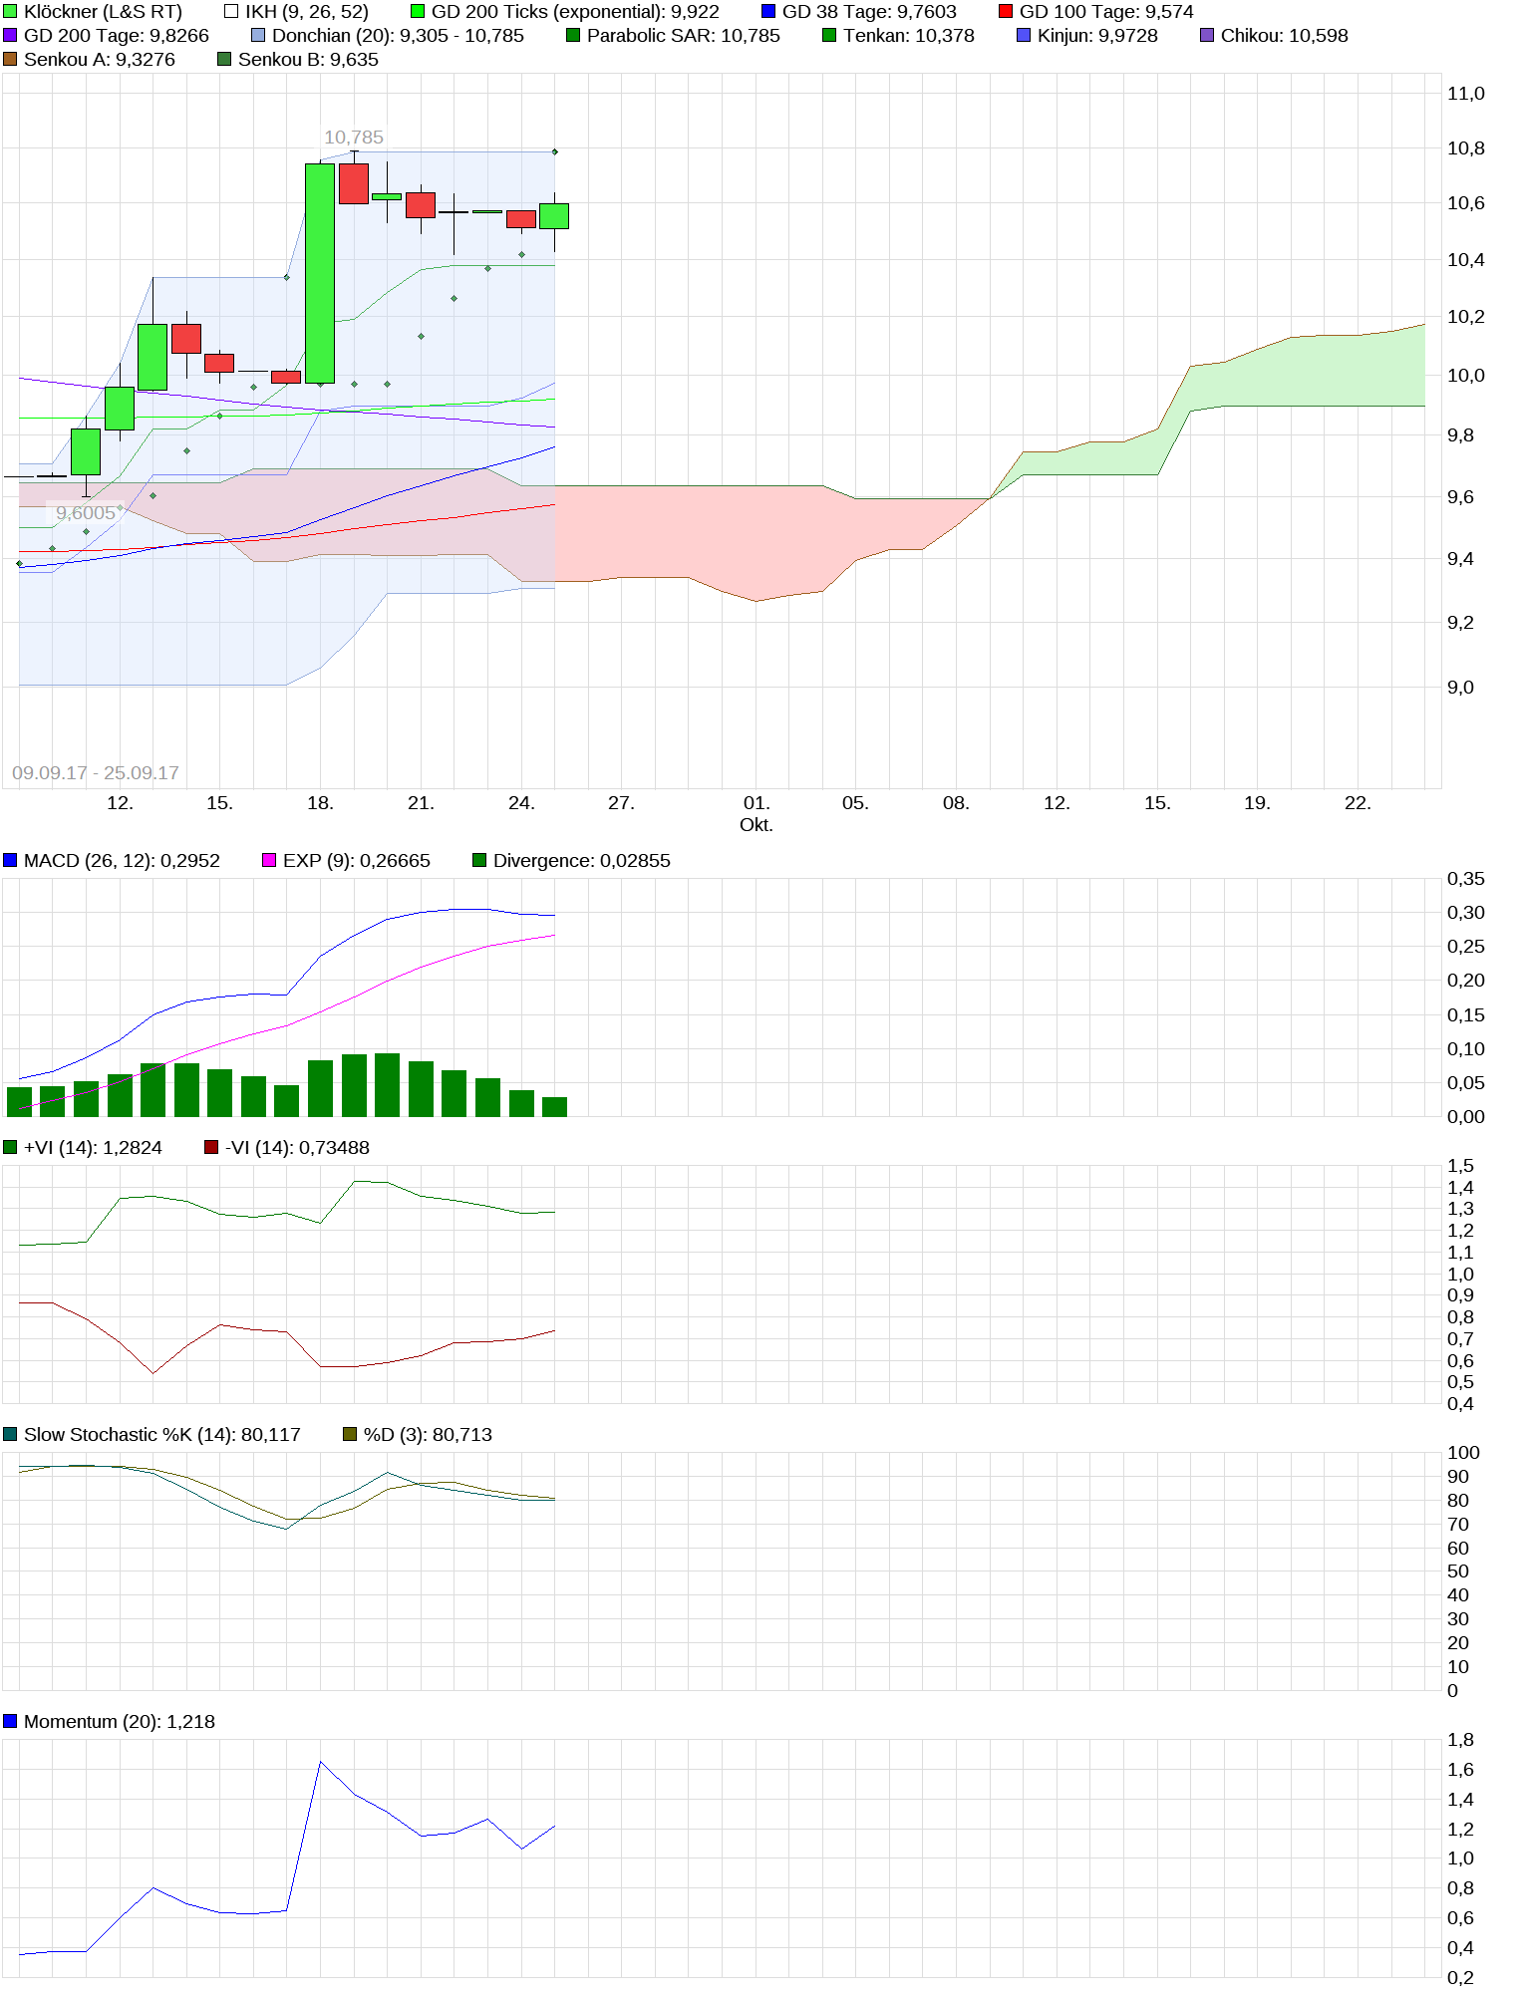
Task: Click the olive %D (3) legend swatch
Action: click(350, 1435)
